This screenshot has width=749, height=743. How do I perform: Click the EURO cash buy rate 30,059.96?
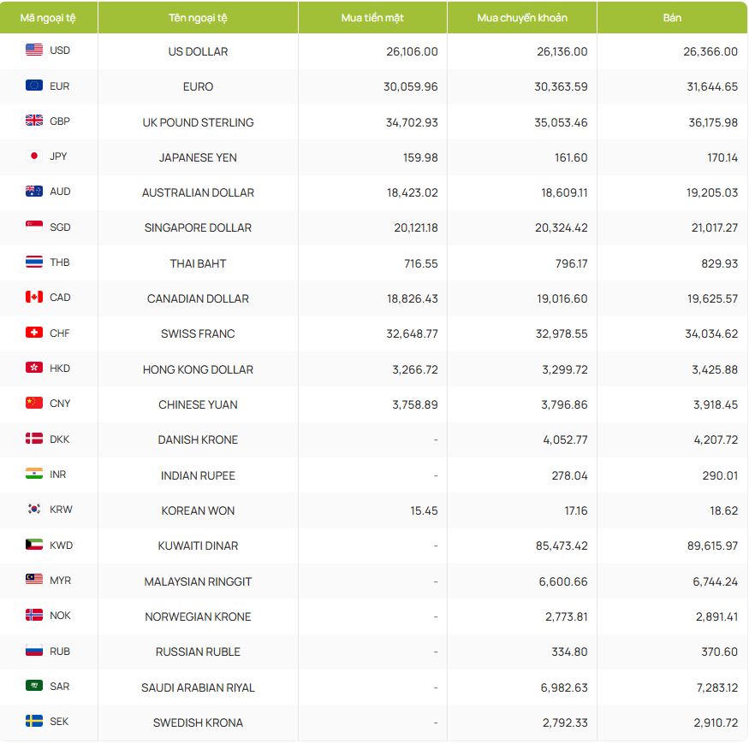pos(412,86)
